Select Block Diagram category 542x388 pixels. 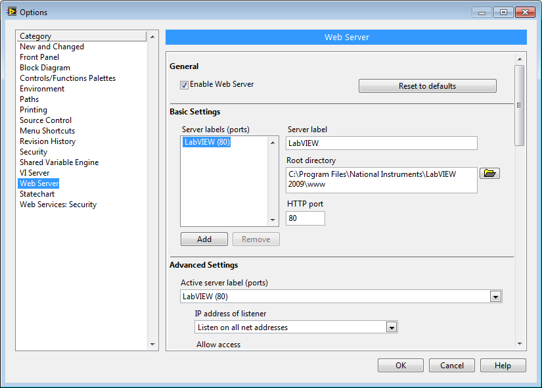[x=45, y=68]
